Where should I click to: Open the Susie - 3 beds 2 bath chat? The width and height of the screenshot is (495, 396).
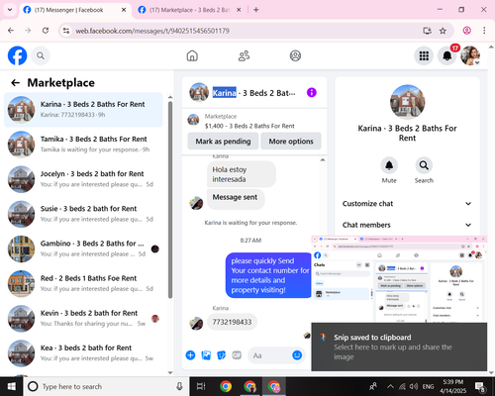click(83, 214)
